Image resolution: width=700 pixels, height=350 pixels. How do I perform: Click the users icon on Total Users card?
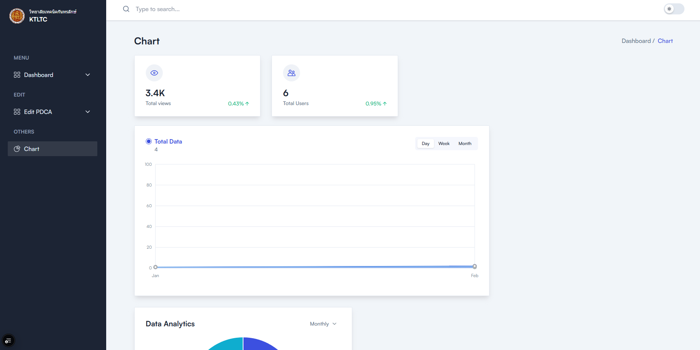[292, 73]
